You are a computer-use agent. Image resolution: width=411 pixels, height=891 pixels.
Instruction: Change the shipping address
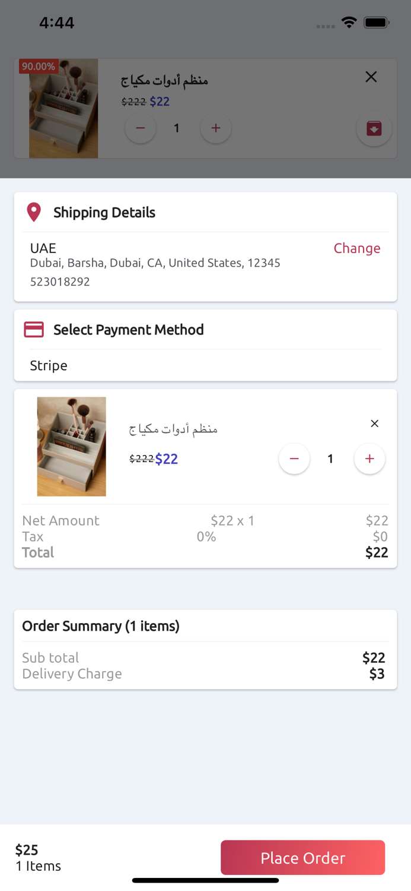coord(356,248)
